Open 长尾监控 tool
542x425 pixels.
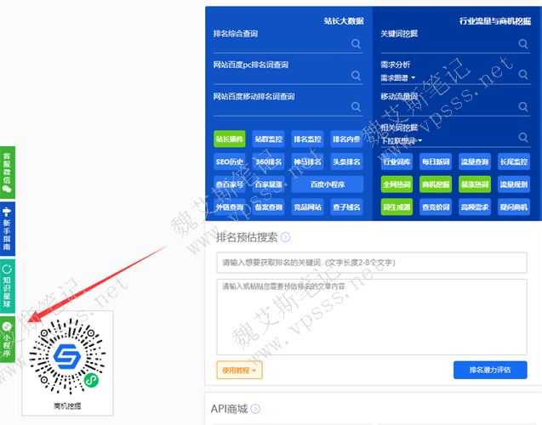514,161
